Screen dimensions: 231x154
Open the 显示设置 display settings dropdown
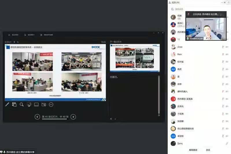(29, 35)
